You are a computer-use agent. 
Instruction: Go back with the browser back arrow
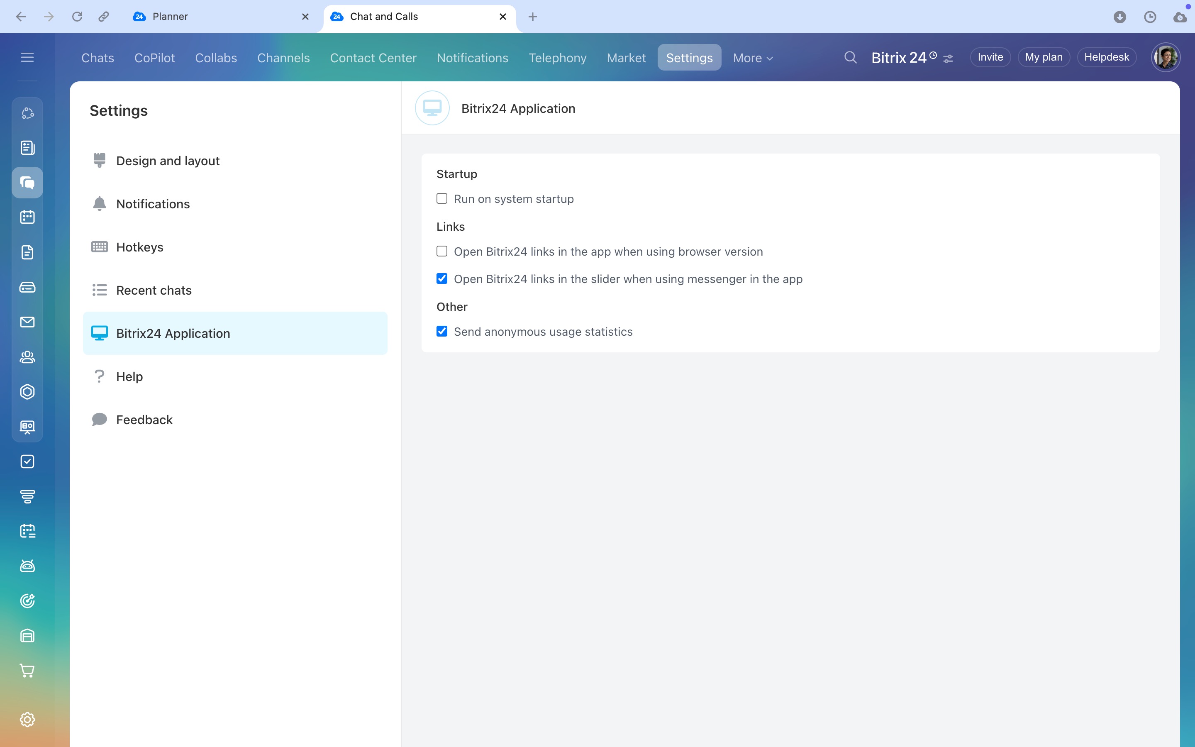[x=21, y=17]
